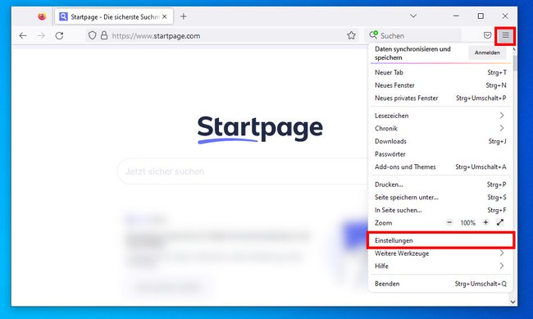The height and width of the screenshot is (319, 533).
Task: Open Einstellungen from the menu
Action: coord(440,240)
